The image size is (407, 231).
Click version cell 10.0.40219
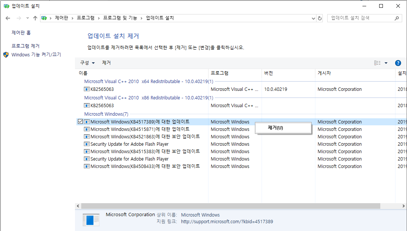click(276, 89)
